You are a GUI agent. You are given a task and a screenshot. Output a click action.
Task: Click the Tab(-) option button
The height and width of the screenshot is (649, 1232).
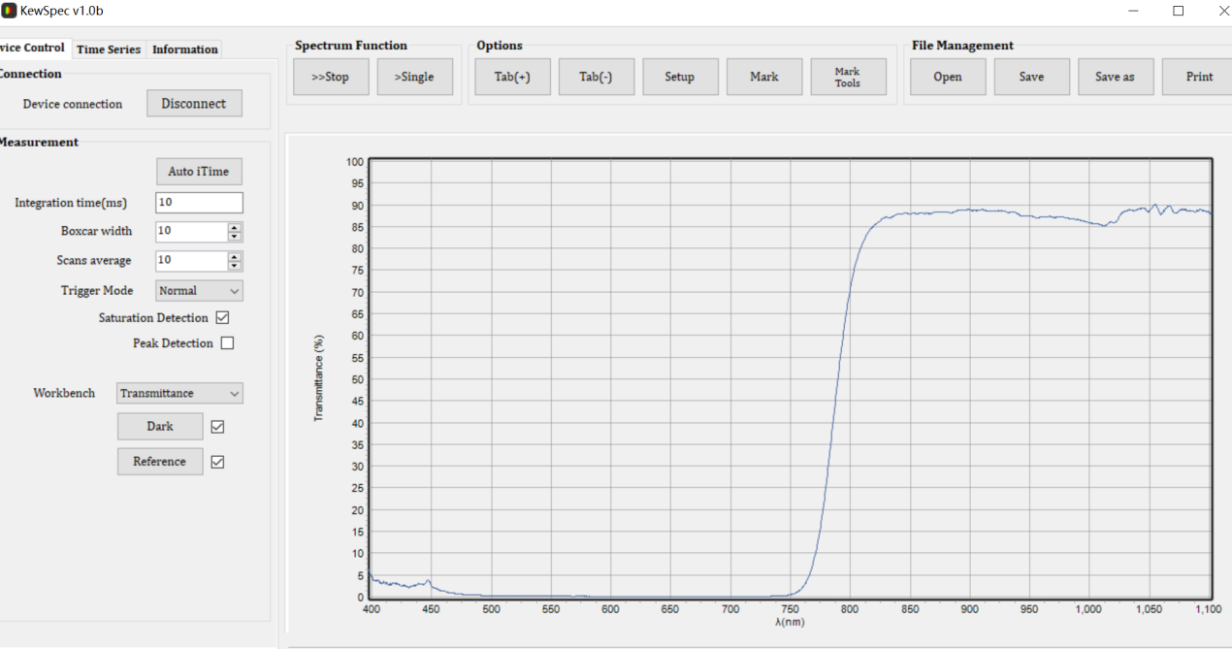tap(596, 78)
